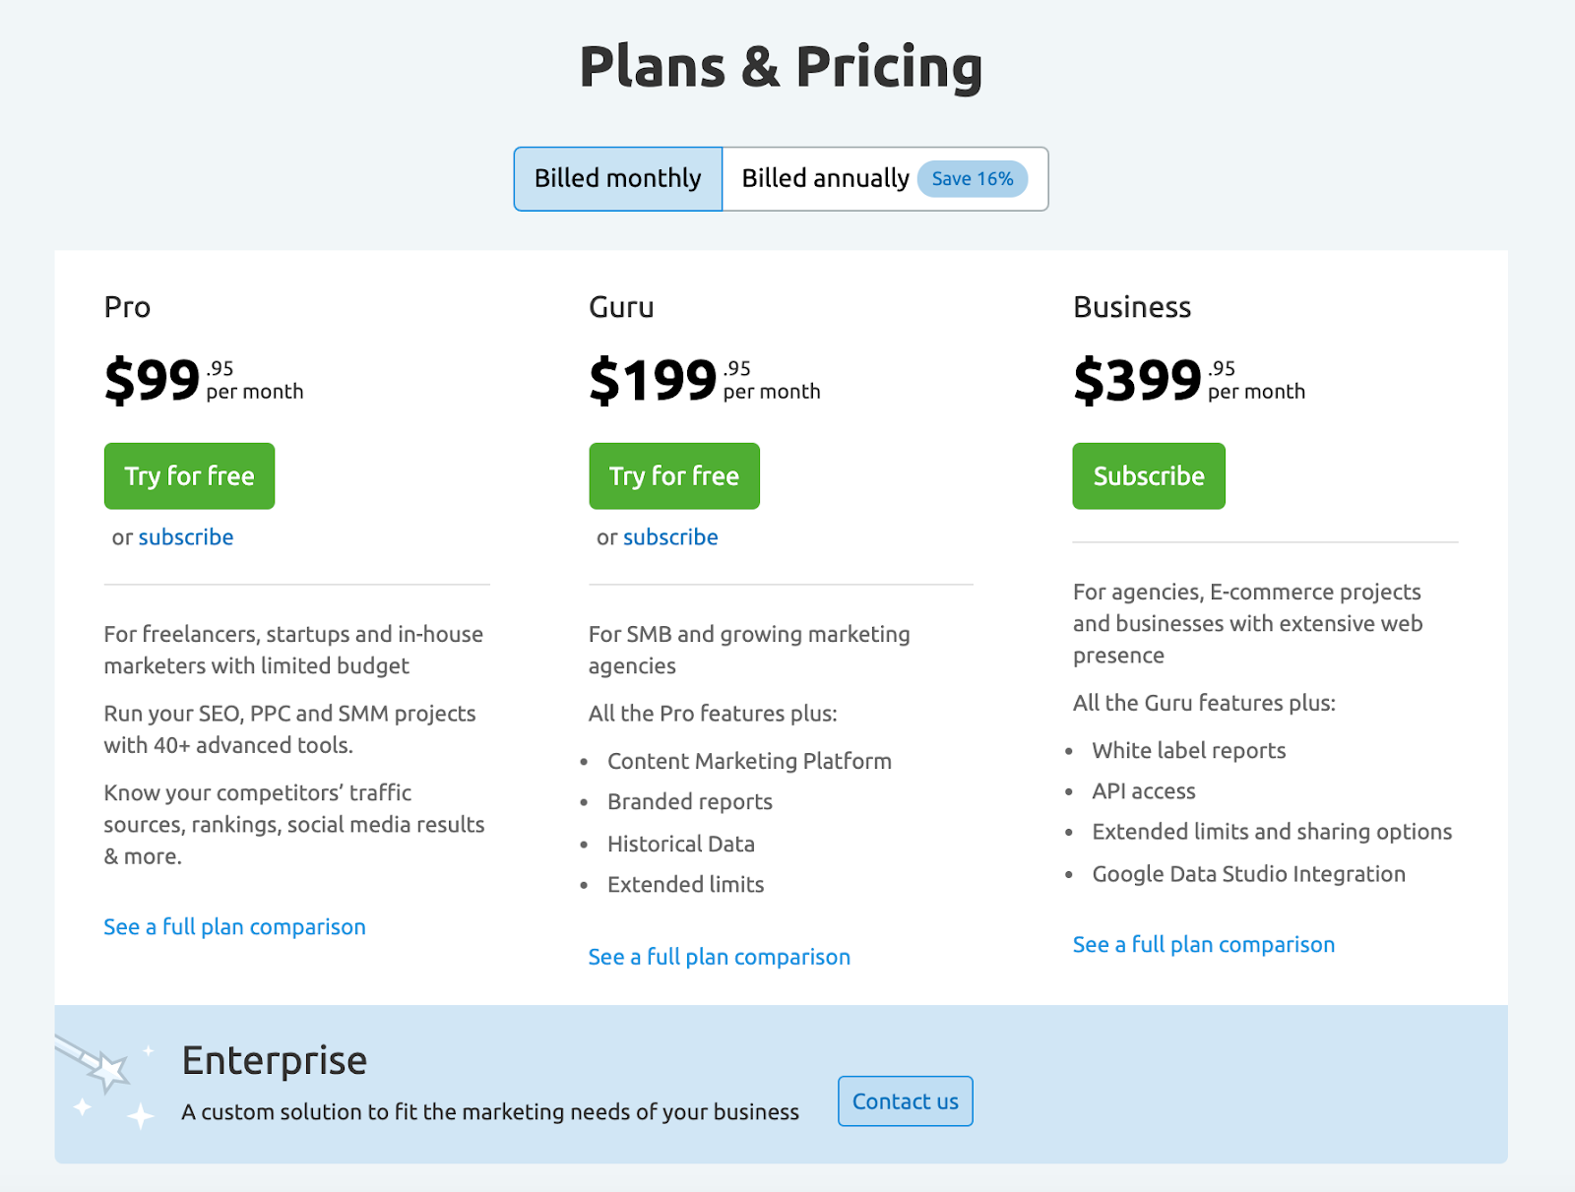The width and height of the screenshot is (1575, 1192).
Task: Select the Billed monthly option
Action: pyautogui.click(x=618, y=179)
